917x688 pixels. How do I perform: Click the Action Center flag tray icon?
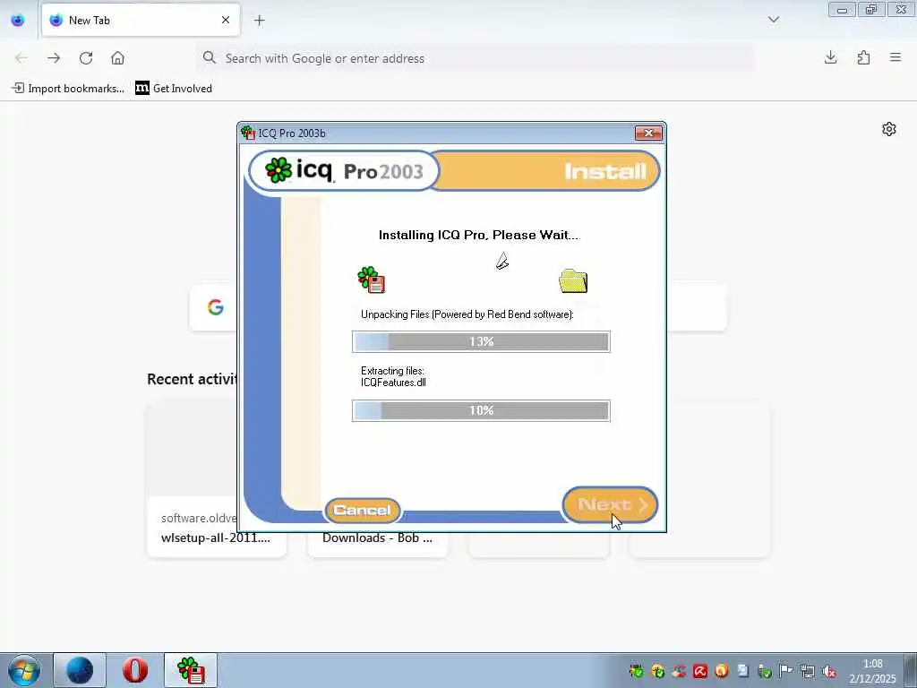point(786,671)
